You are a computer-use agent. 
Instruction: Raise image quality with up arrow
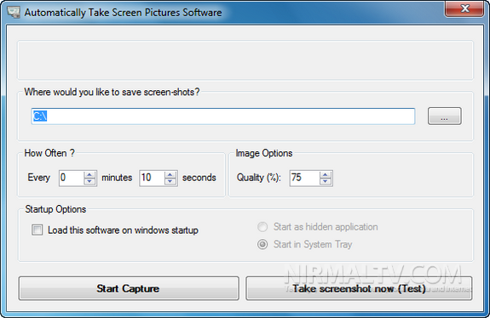pyautogui.click(x=326, y=175)
